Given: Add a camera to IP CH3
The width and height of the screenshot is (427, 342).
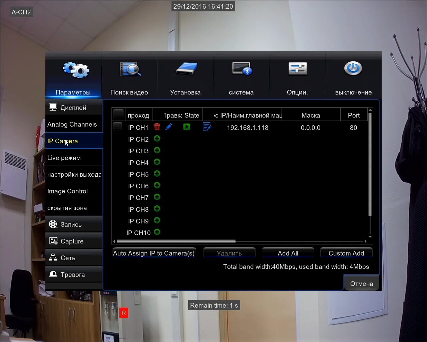Looking at the screenshot, I should [x=157, y=150].
